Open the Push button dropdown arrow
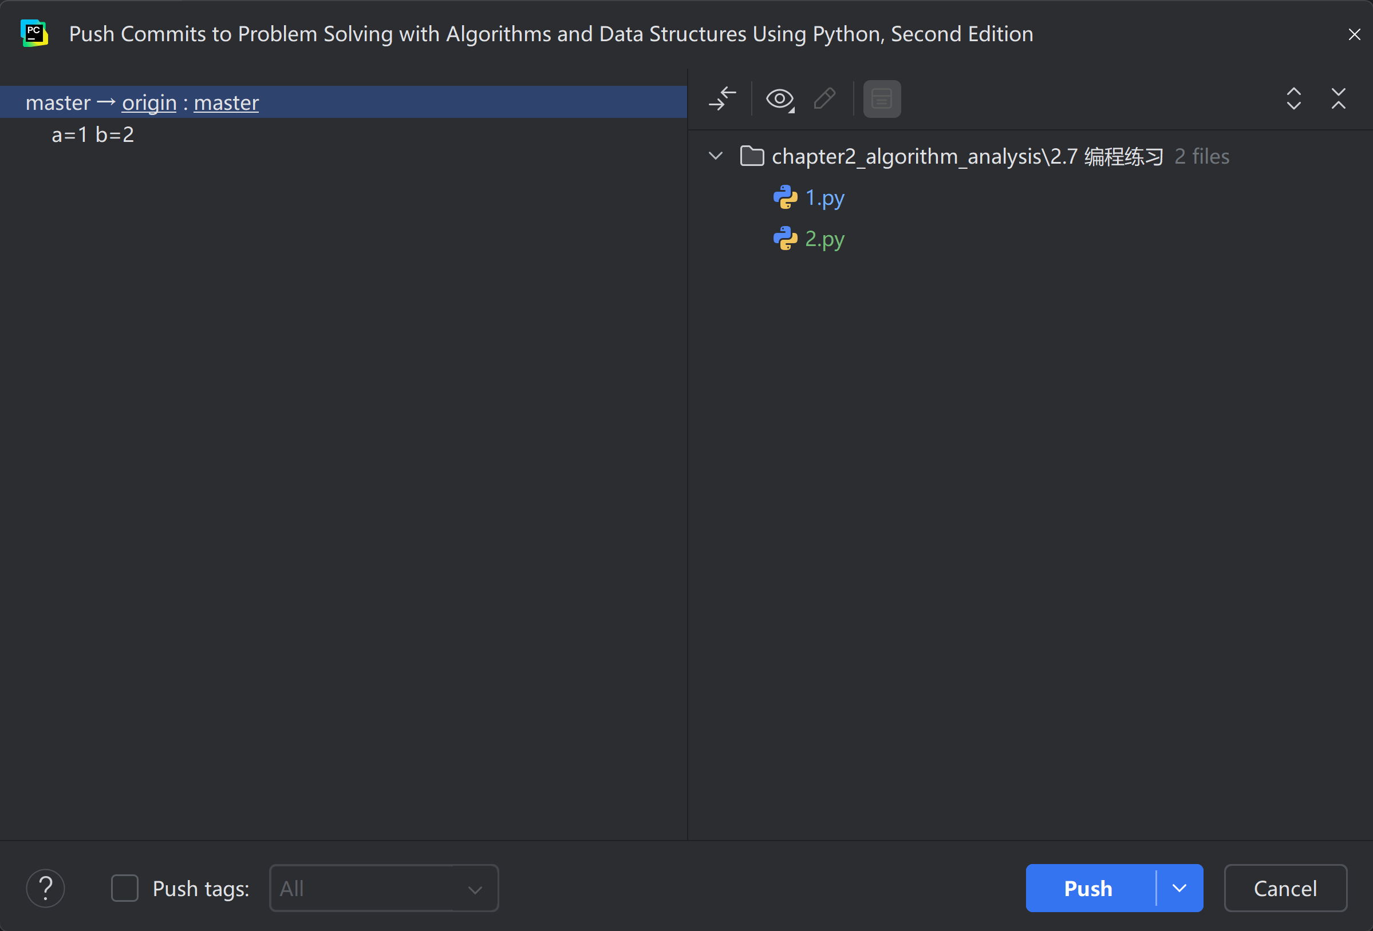 pyautogui.click(x=1179, y=888)
